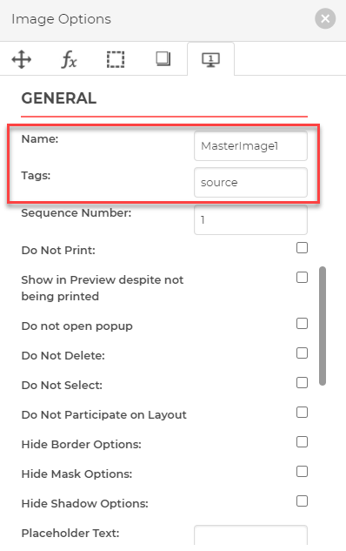Image resolution: width=346 pixels, height=551 pixels.
Task: Focus the Tags field with source
Action: (250, 183)
